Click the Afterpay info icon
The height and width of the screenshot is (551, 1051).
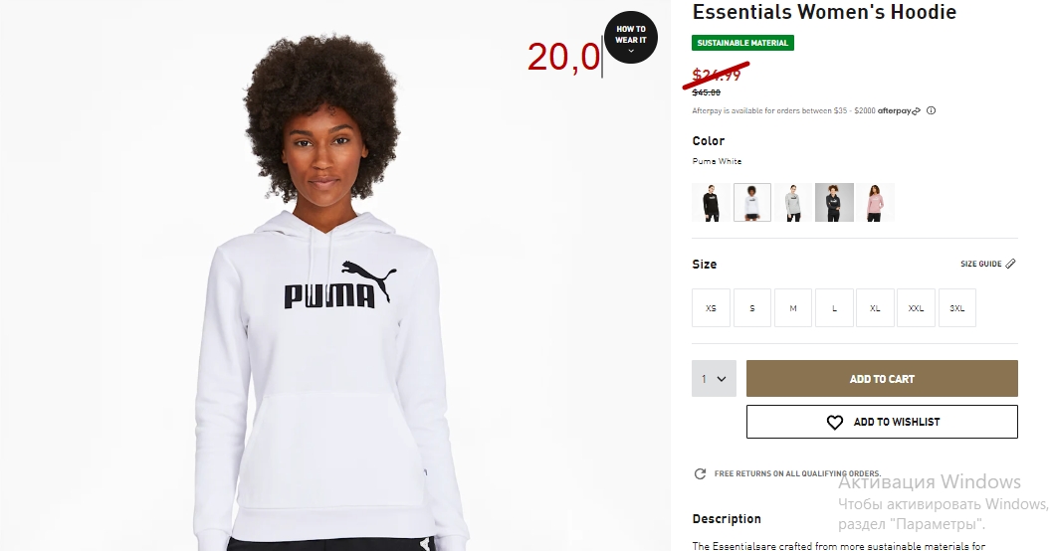[931, 111]
